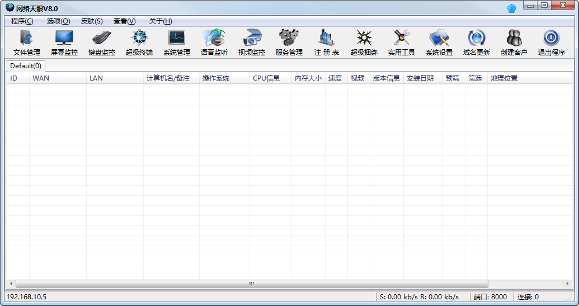Select the Default(0) tab
579x306 pixels.
click(x=26, y=66)
